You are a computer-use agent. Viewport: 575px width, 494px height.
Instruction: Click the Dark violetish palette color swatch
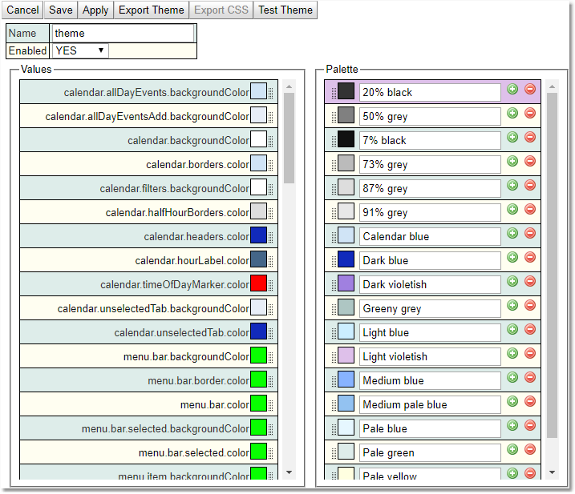[346, 283]
